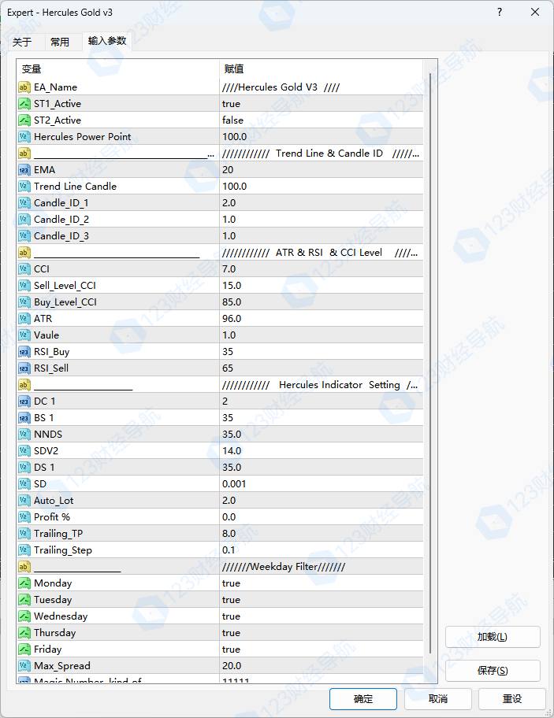The height and width of the screenshot is (718, 554).
Task: Click the icon beside Auto_Lot
Action: (x=24, y=501)
